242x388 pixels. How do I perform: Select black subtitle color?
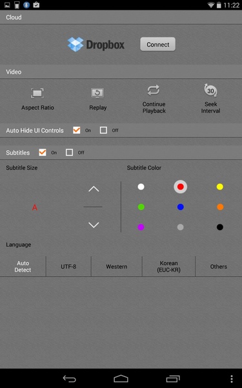pos(220,227)
